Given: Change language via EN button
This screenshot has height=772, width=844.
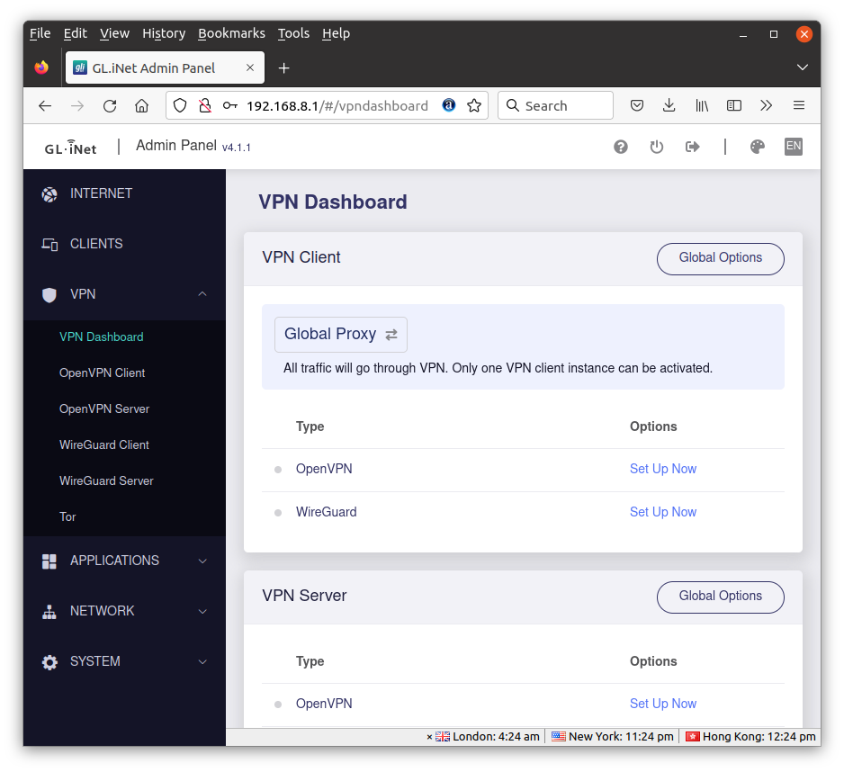Looking at the screenshot, I should (794, 147).
